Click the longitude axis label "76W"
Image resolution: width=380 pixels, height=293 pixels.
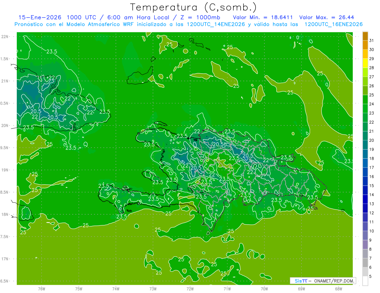click(x=41, y=289)
